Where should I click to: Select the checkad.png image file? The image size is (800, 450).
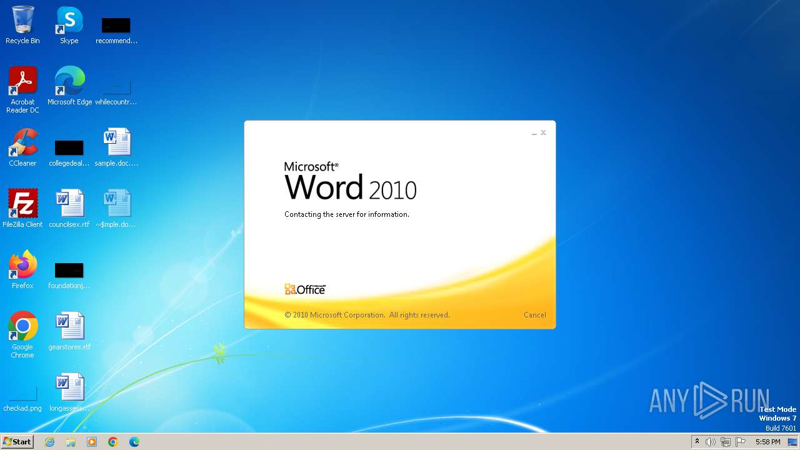(22, 399)
